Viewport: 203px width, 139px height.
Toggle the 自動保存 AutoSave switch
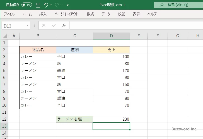click(27, 5)
